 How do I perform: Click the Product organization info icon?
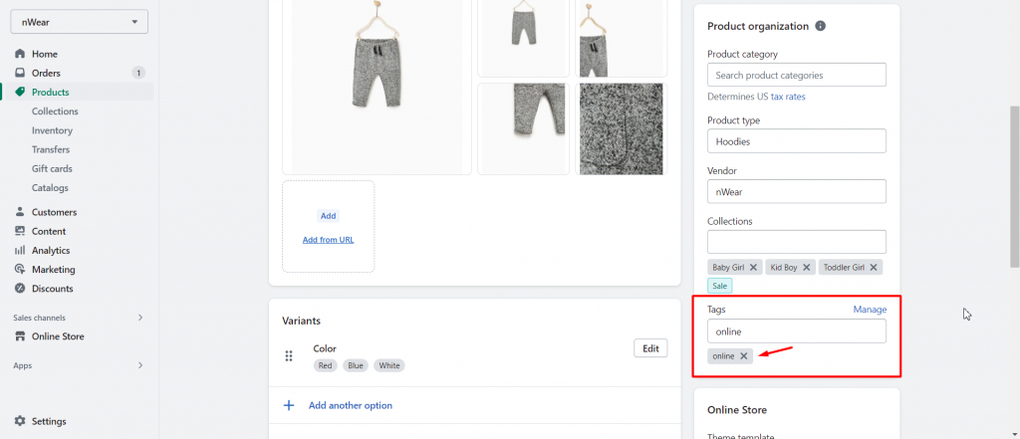click(x=821, y=26)
